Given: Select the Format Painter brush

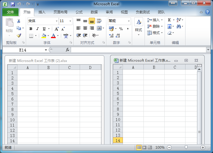Looking at the screenshot, I should (x=19, y=35).
